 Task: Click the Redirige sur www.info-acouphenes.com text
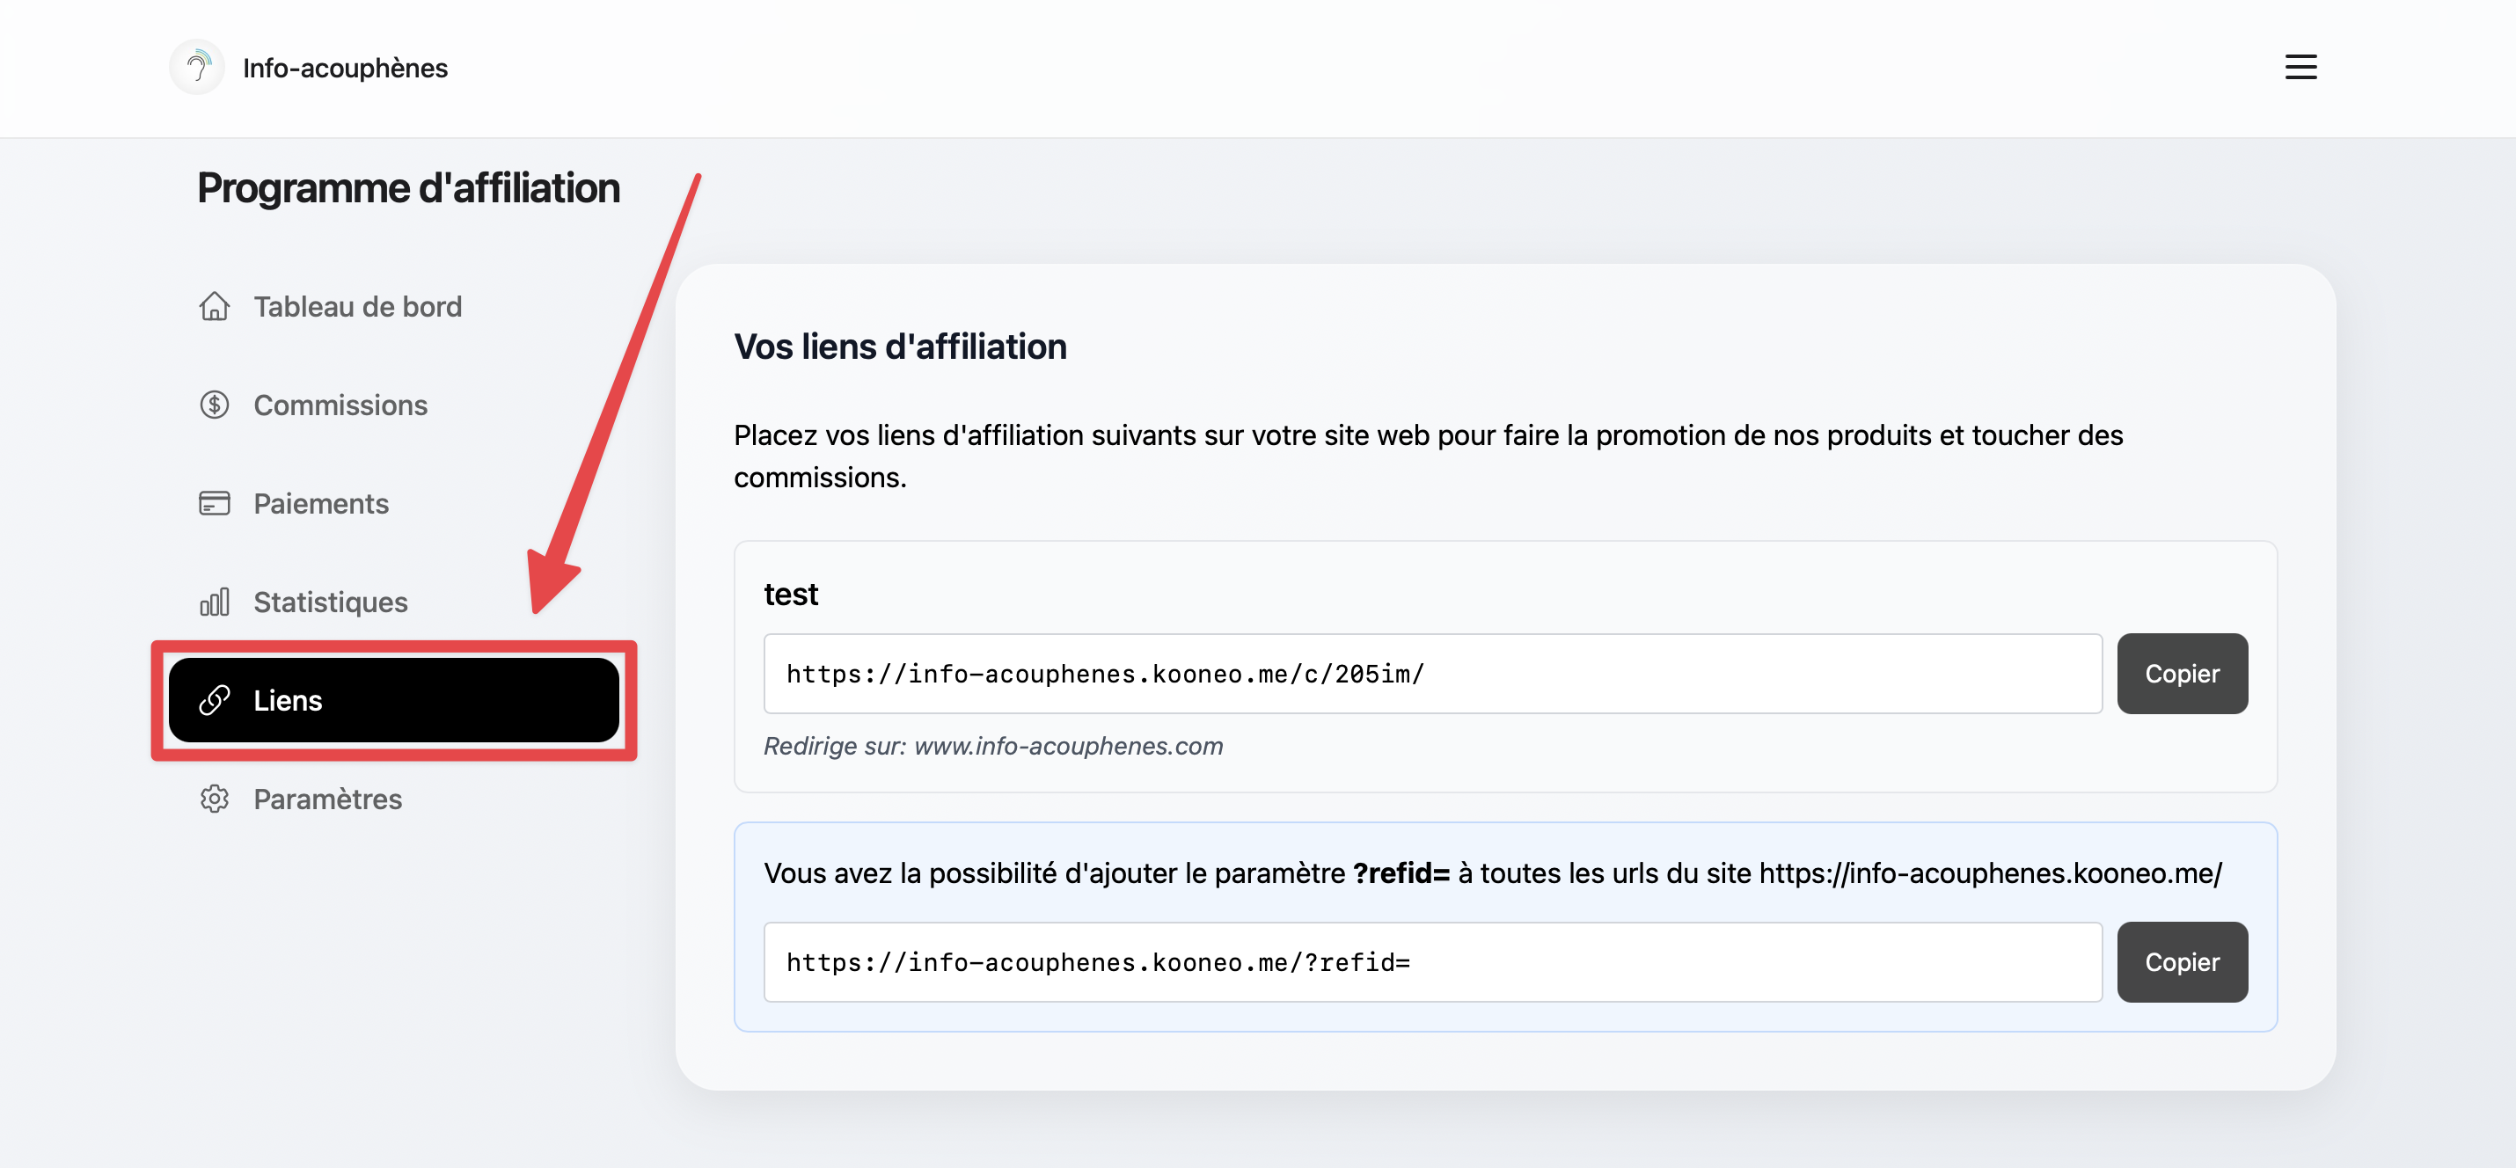(992, 746)
